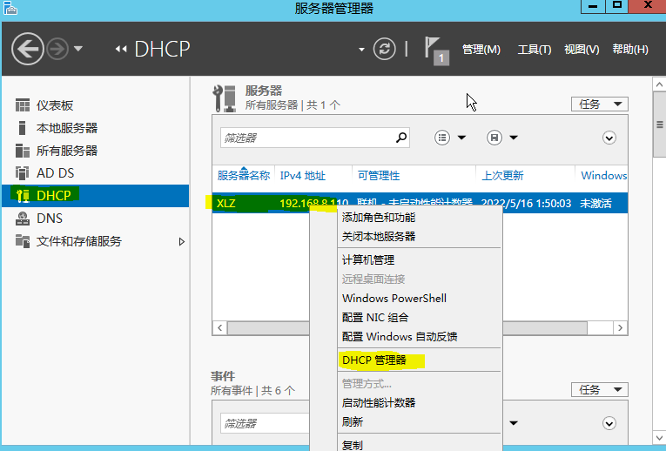Click the server list right scroll arrow
The height and width of the screenshot is (451, 666).
[x=620, y=328]
